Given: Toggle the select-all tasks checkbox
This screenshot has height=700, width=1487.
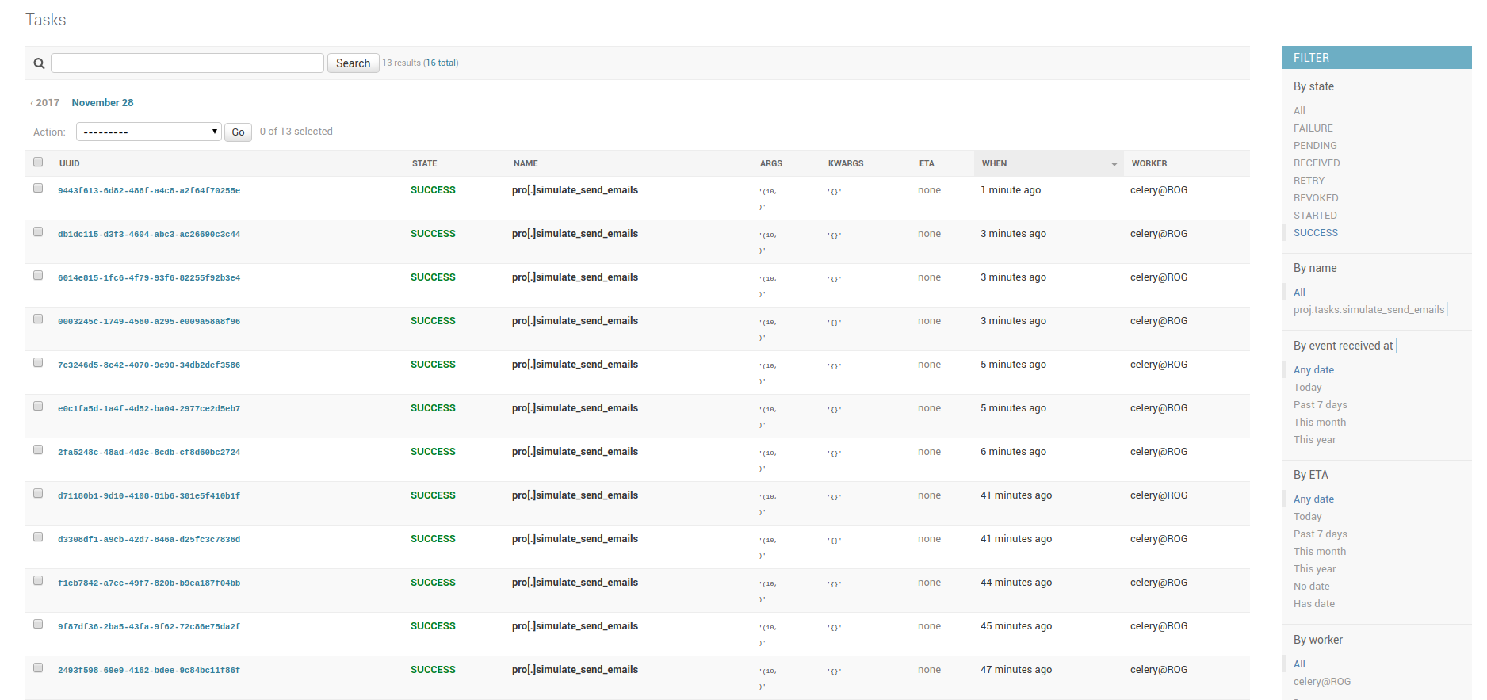Looking at the screenshot, I should pos(38,162).
